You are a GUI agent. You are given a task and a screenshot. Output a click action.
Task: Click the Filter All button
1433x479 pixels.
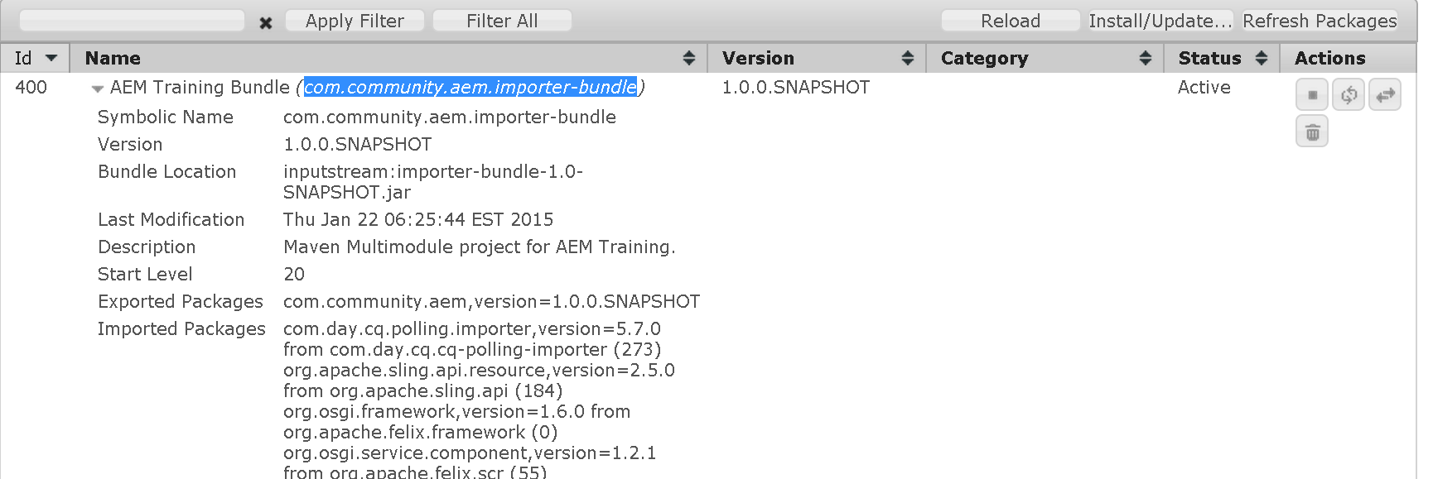click(502, 21)
